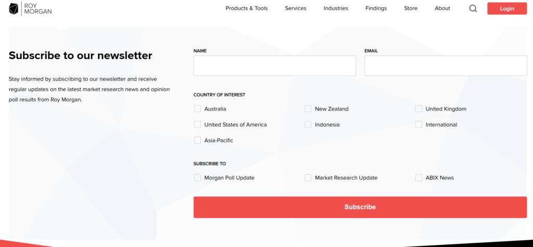Viewport: 533px width, 247px height.
Task: Enable Morgan Poll Update subscription
Action: 197,177
